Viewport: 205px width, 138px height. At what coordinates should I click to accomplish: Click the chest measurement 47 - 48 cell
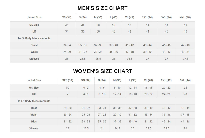185,45
